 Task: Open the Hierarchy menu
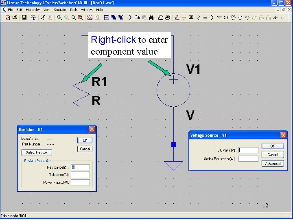tap(33, 10)
